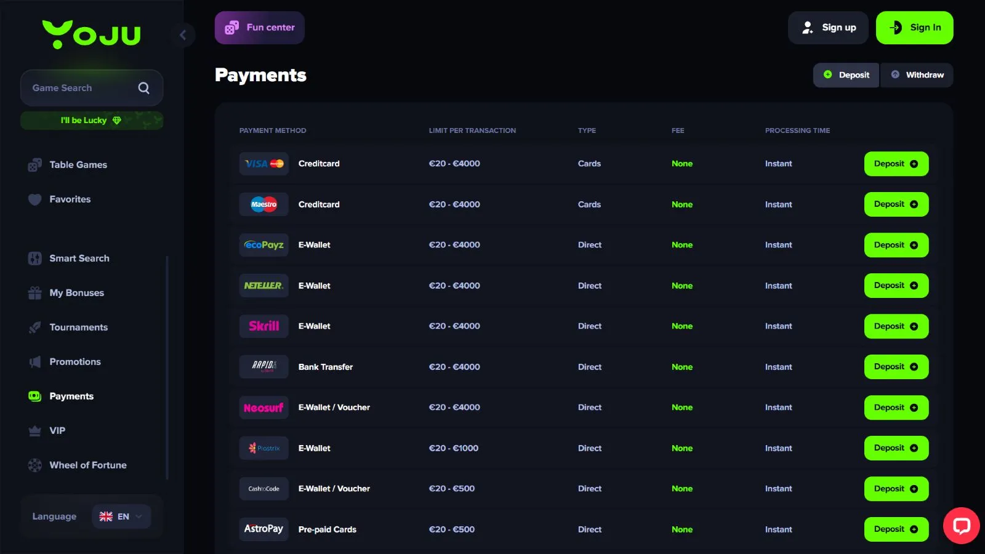Open the EN language dropdown

(121, 516)
